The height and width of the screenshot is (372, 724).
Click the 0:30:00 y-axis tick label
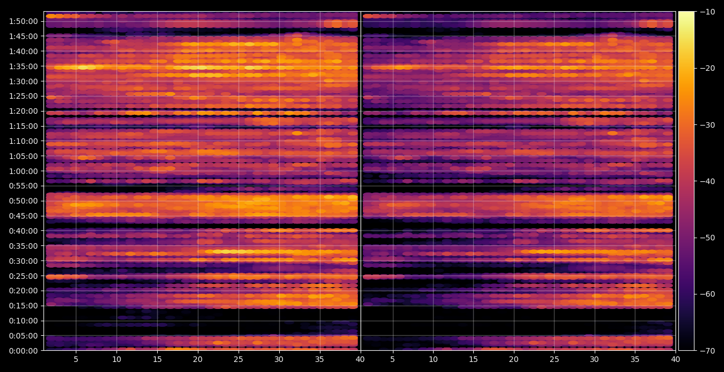click(x=23, y=261)
